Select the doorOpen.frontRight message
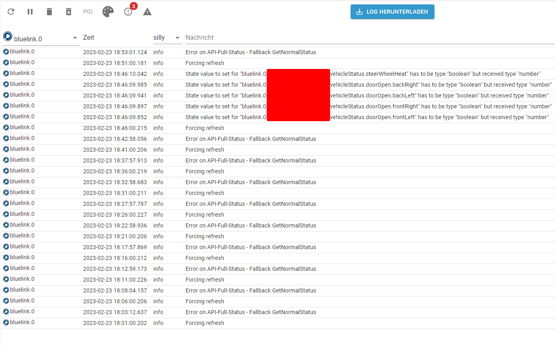This screenshot has width=555, height=345. 368,106
